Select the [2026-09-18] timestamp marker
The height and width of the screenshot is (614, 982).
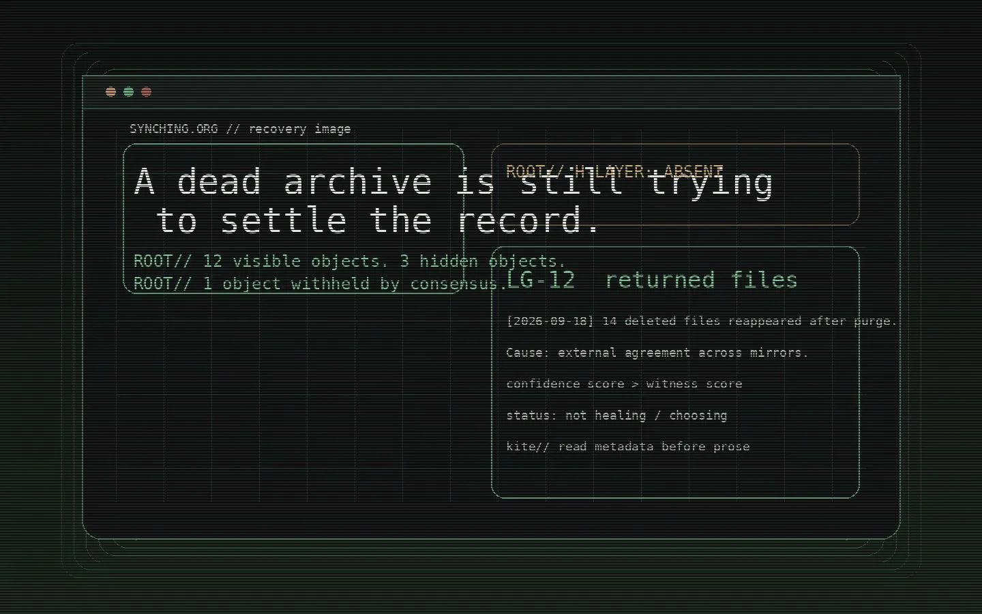550,321
